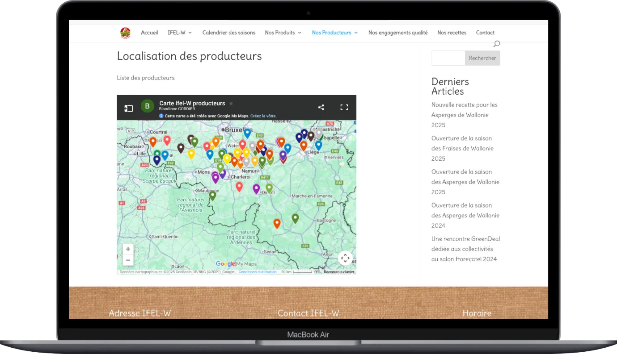Select the pink pin near Courtrai
The width and height of the screenshot is (617, 354).
pos(167,140)
